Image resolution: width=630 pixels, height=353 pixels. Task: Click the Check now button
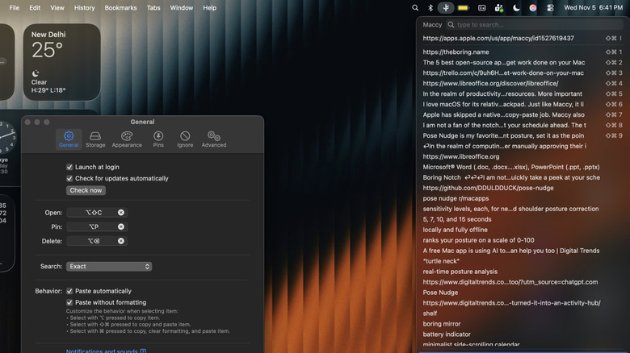click(x=86, y=190)
